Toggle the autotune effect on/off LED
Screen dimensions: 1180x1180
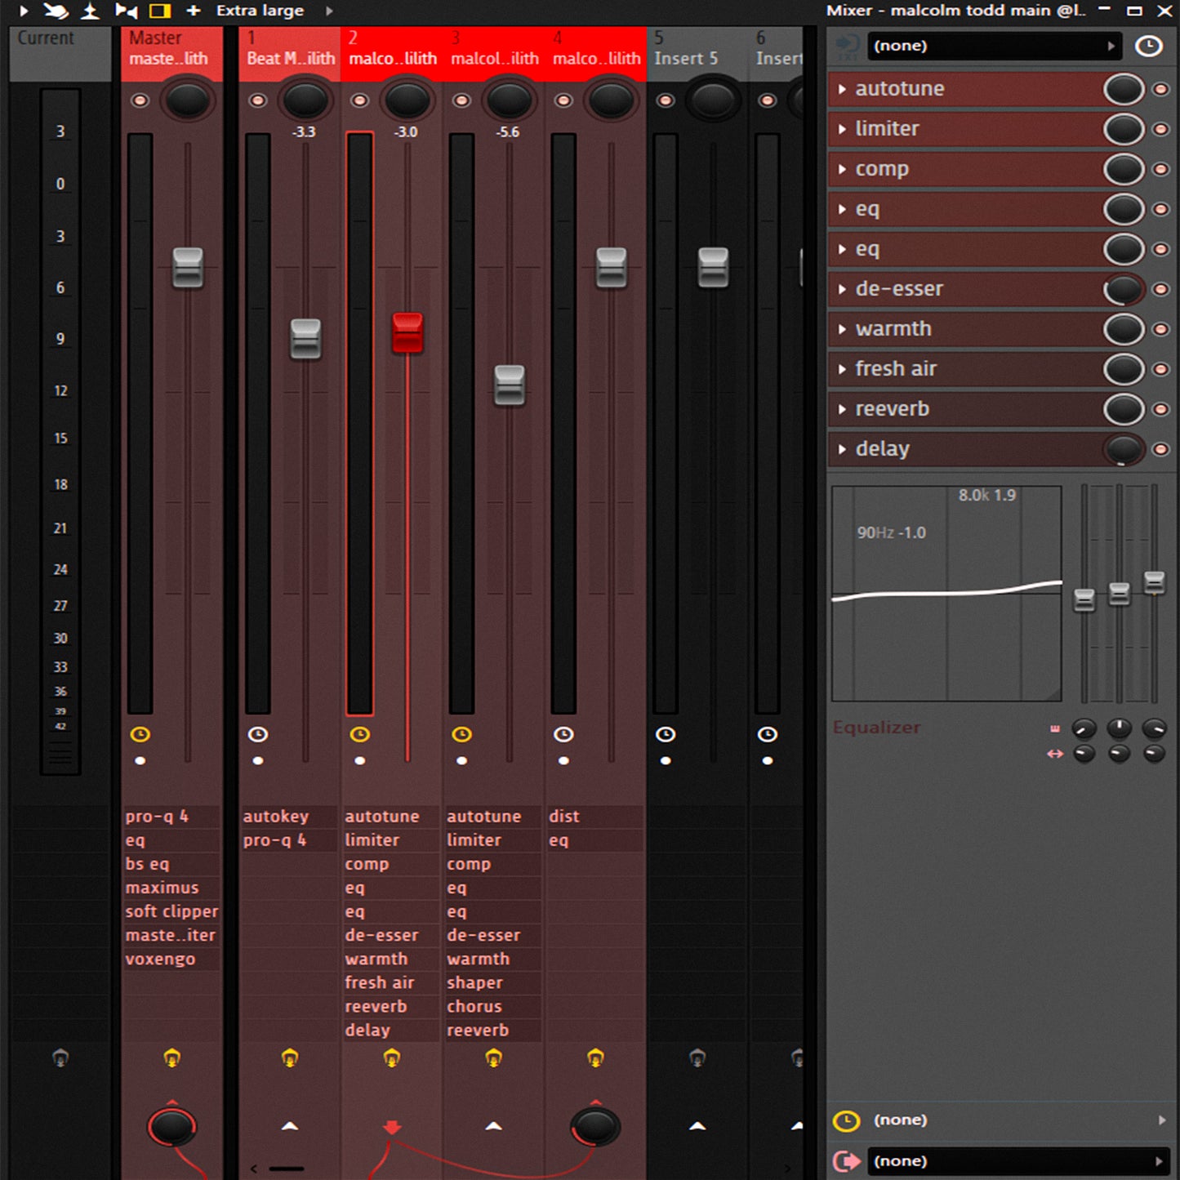point(1160,89)
